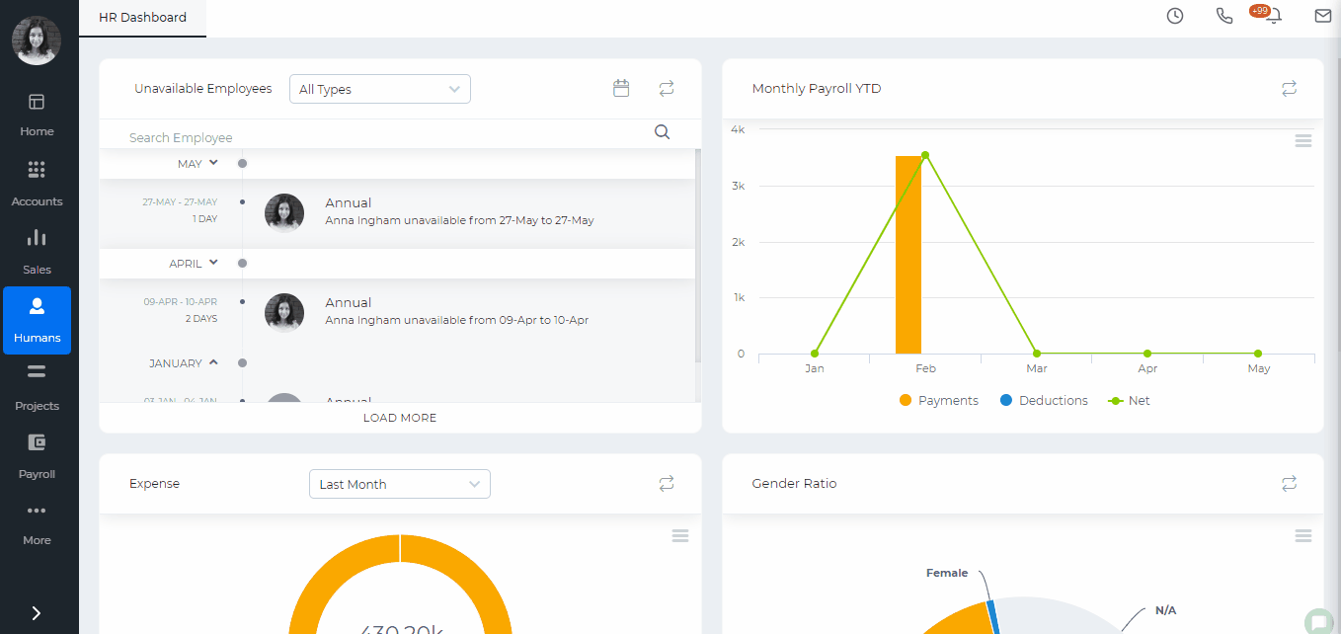Collapse the MAY month section

coord(213,163)
